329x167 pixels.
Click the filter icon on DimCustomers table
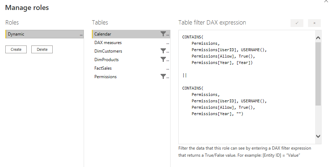163,51
